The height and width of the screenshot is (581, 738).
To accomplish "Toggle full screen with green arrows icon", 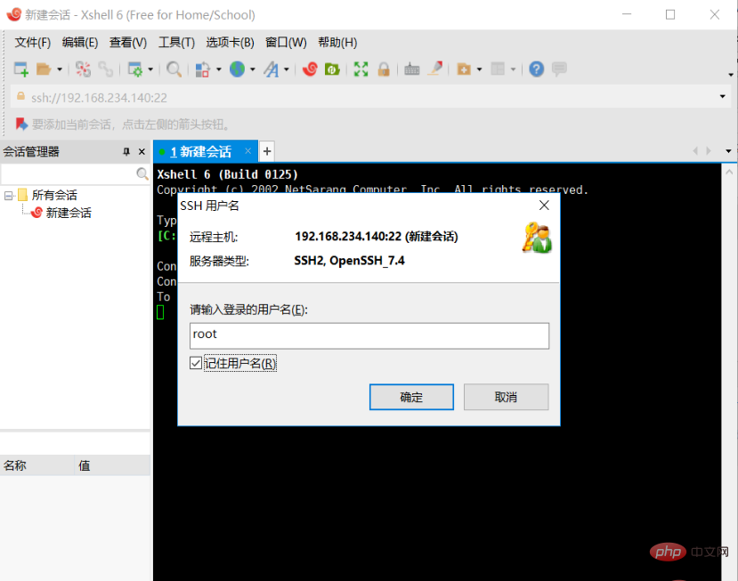I will 361,69.
